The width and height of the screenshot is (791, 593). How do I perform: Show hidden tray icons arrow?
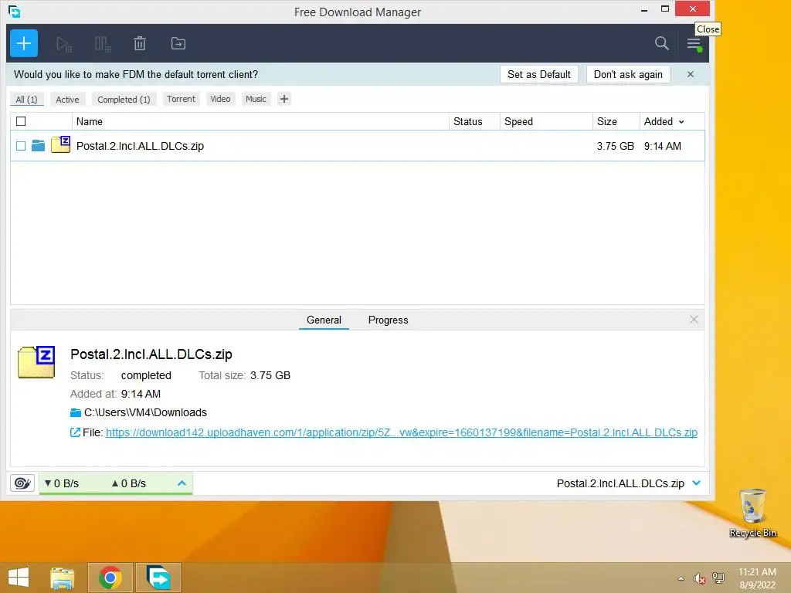click(681, 578)
